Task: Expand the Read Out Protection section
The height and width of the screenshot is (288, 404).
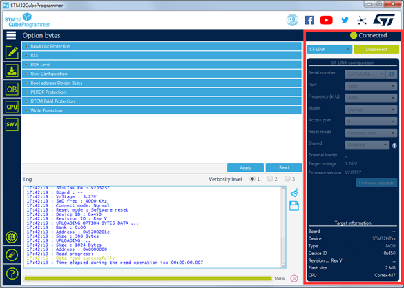Action: click(162, 46)
